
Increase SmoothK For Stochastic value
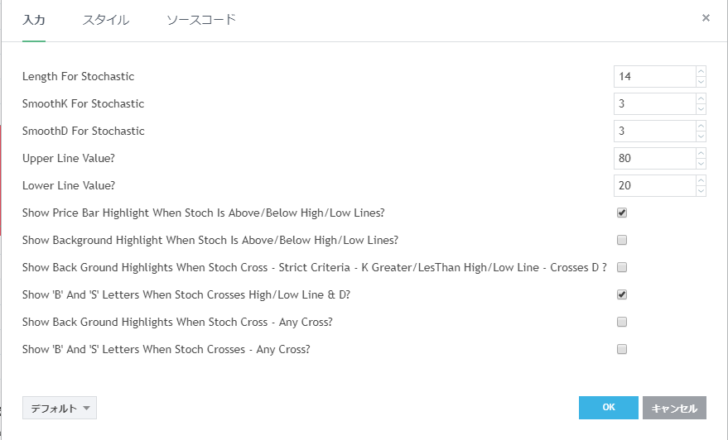pos(701,98)
